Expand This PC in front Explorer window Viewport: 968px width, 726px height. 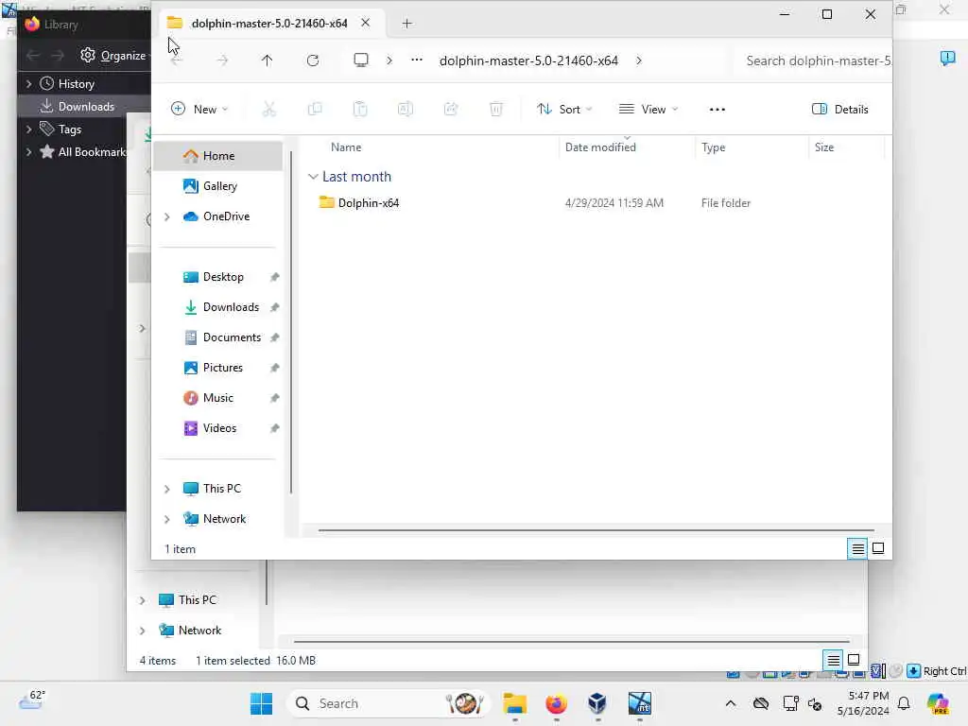coord(166,489)
